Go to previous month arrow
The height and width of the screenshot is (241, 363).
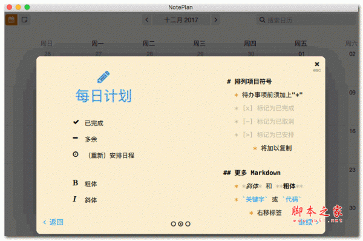[x=146, y=20]
